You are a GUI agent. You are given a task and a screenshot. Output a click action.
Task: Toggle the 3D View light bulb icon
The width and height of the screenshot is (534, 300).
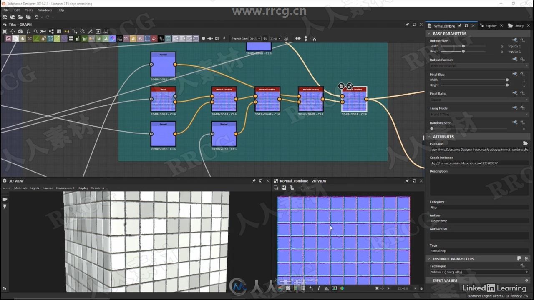click(x=5, y=206)
